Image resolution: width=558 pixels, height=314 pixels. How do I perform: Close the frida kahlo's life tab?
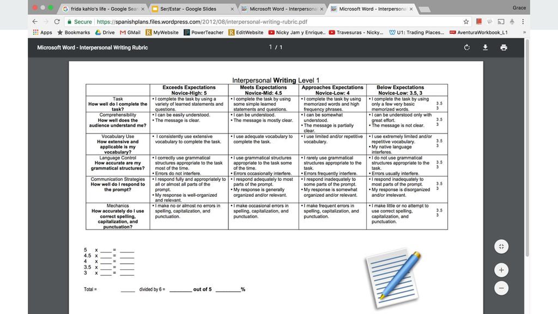point(143,9)
